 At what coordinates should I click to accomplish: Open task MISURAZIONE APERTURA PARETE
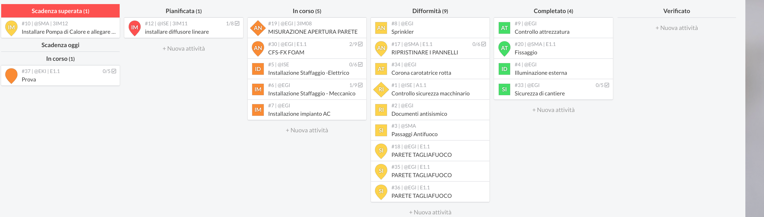[x=307, y=28]
